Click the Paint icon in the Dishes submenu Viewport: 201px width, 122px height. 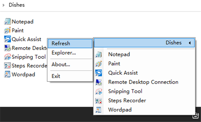coord(98,64)
